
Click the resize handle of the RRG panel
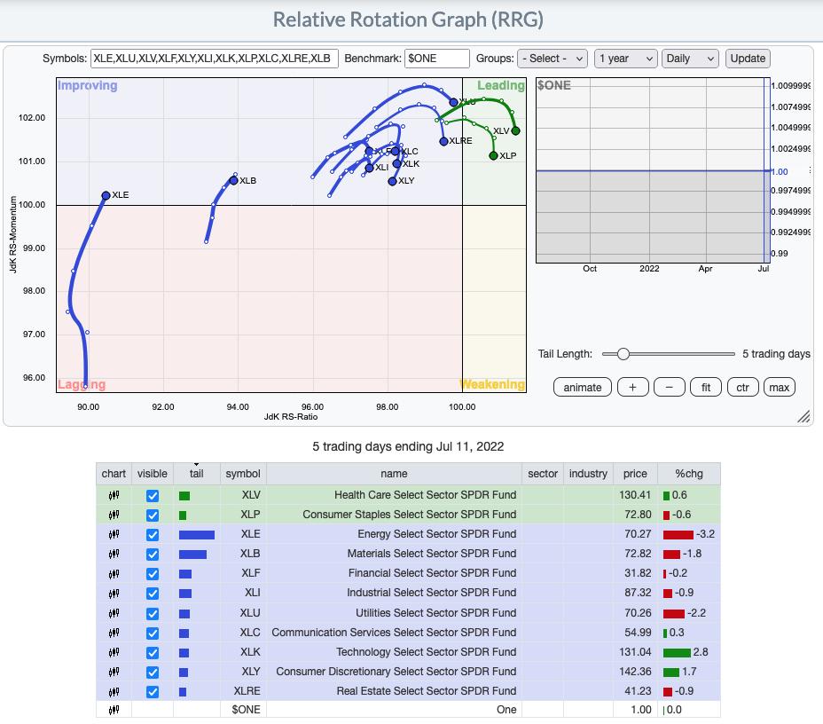point(803,416)
